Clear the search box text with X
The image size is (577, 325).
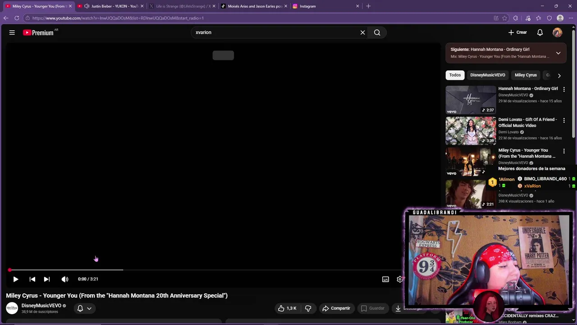click(362, 32)
